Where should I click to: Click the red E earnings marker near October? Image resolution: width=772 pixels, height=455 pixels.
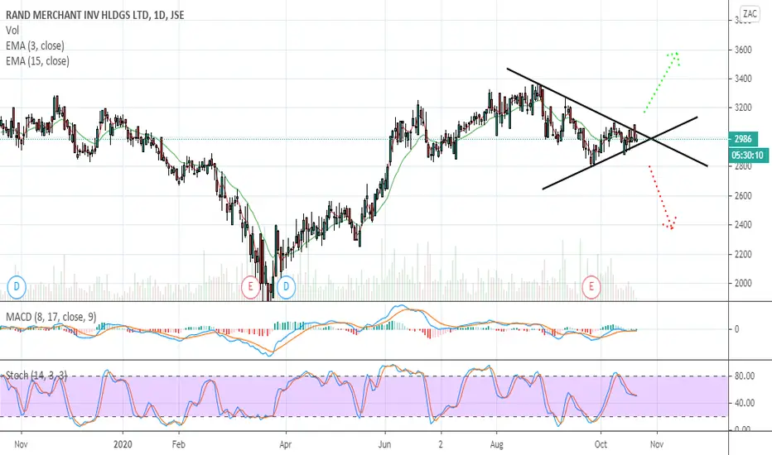pyautogui.click(x=591, y=287)
